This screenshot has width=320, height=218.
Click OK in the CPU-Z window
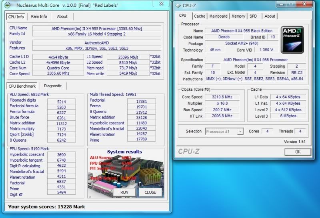click(x=298, y=152)
